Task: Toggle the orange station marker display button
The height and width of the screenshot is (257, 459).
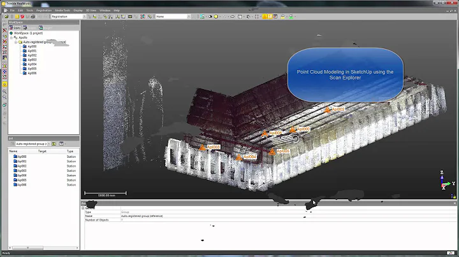Action: pyautogui.click(x=265, y=17)
